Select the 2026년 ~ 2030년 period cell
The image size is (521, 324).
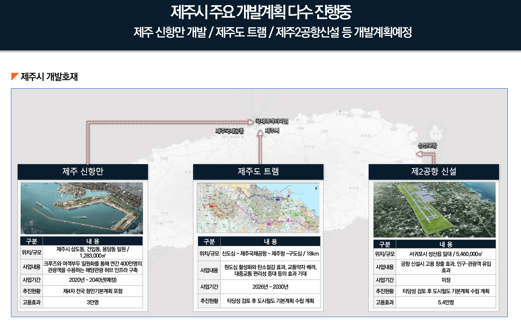(x=270, y=287)
